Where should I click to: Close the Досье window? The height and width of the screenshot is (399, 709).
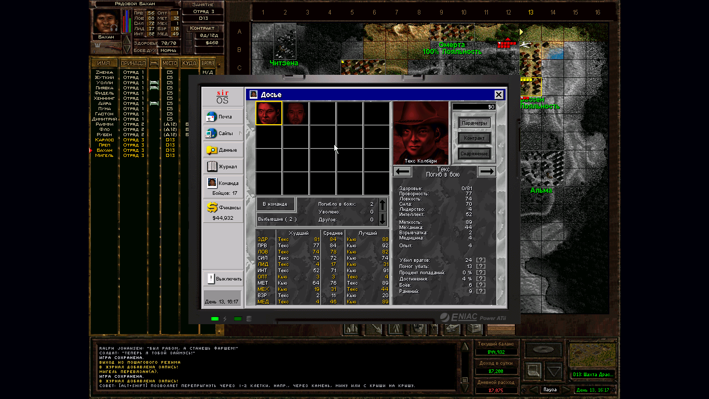pyautogui.click(x=499, y=95)
